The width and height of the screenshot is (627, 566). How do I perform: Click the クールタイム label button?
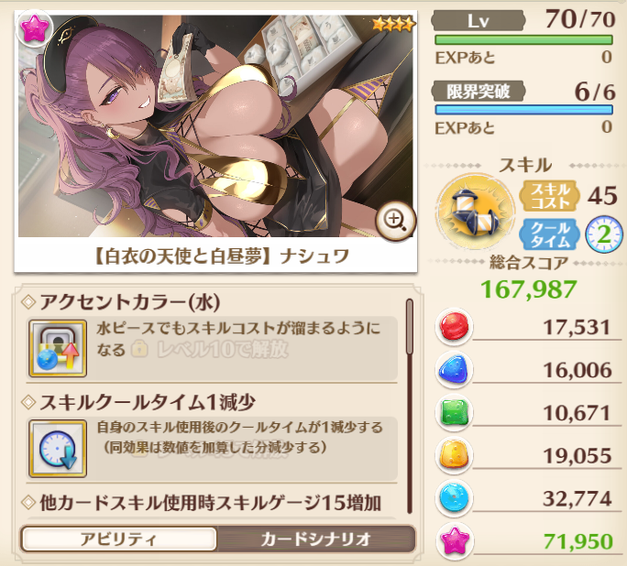(x=550, y=234)
